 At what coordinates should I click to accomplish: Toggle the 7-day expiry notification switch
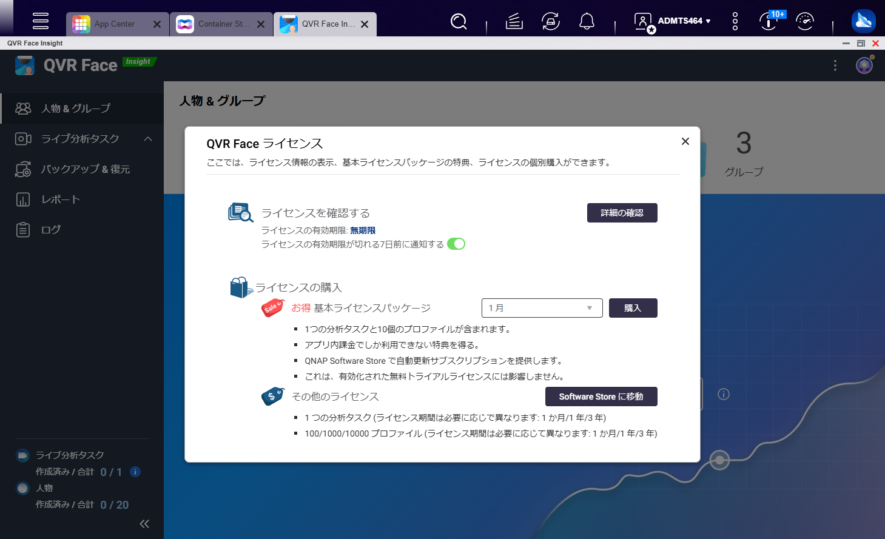tap(456, 244)
